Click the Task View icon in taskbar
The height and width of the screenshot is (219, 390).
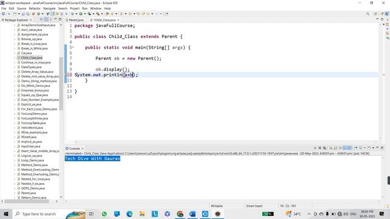click(91, 214)
